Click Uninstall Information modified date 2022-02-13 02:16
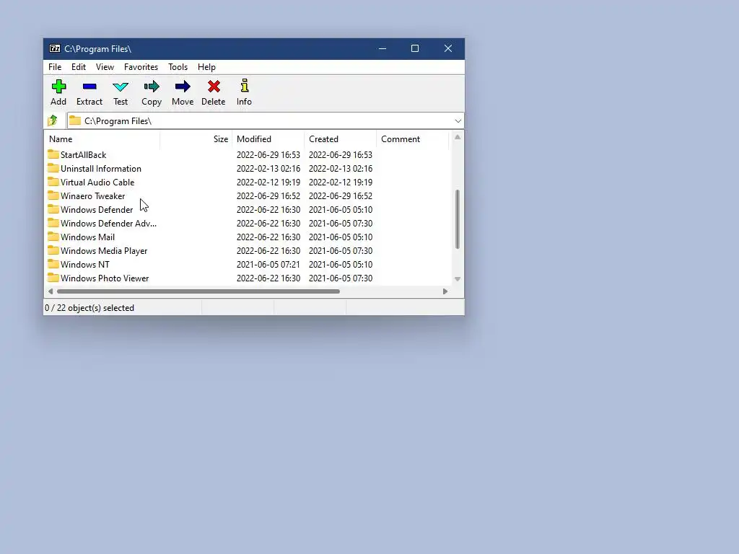Screen dimensions: 739x554 (268, 168)
